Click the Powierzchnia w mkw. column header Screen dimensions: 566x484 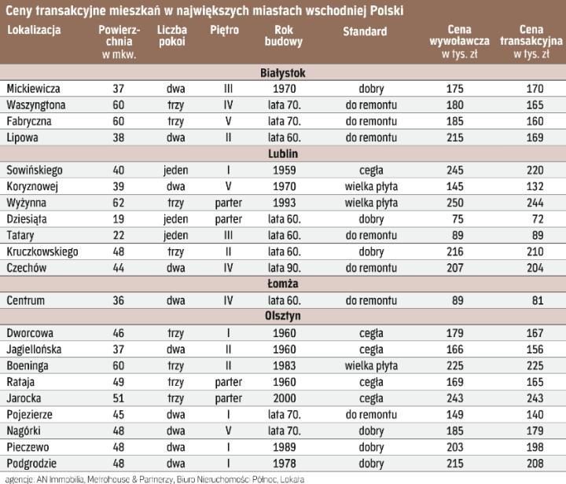pos(119,43)
